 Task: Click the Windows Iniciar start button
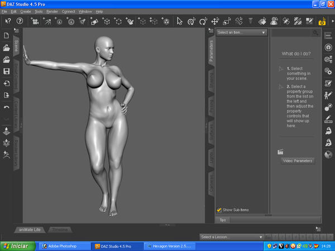tap(17, 245)
